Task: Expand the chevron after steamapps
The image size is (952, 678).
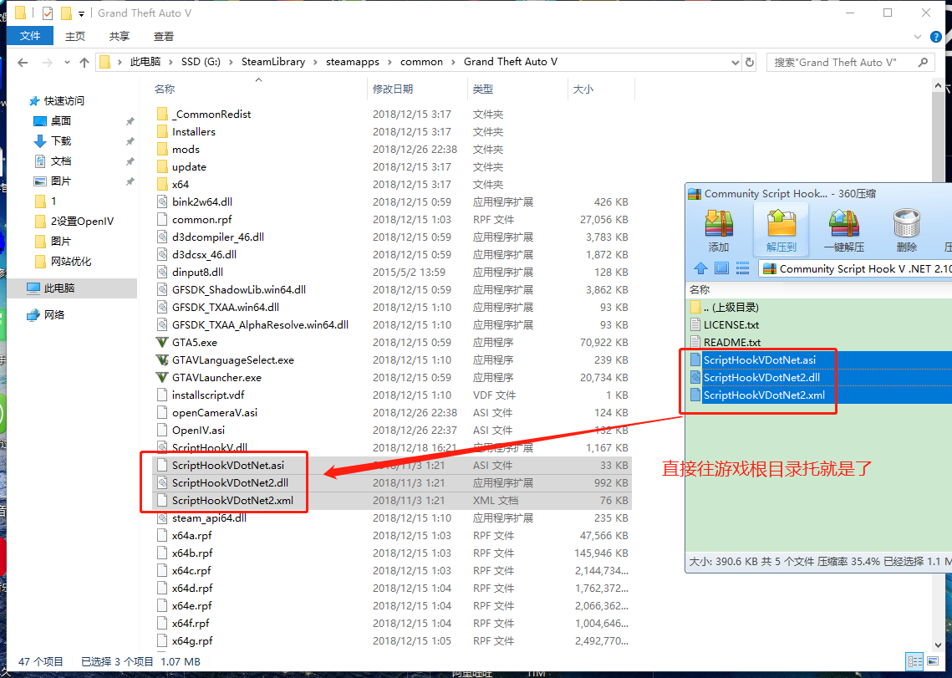Action: point(389,62)
